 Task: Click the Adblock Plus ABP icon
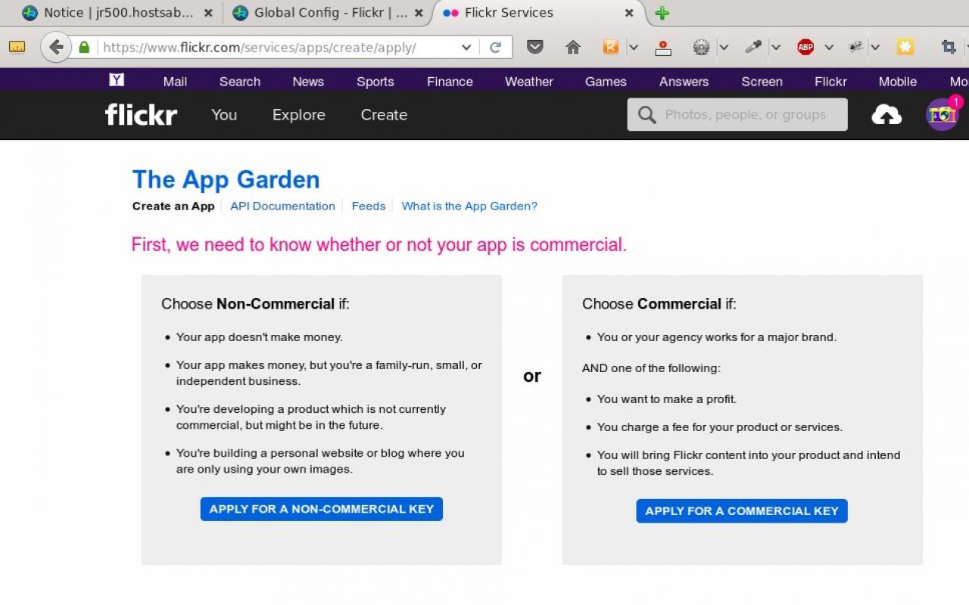[x=805, y=47]
